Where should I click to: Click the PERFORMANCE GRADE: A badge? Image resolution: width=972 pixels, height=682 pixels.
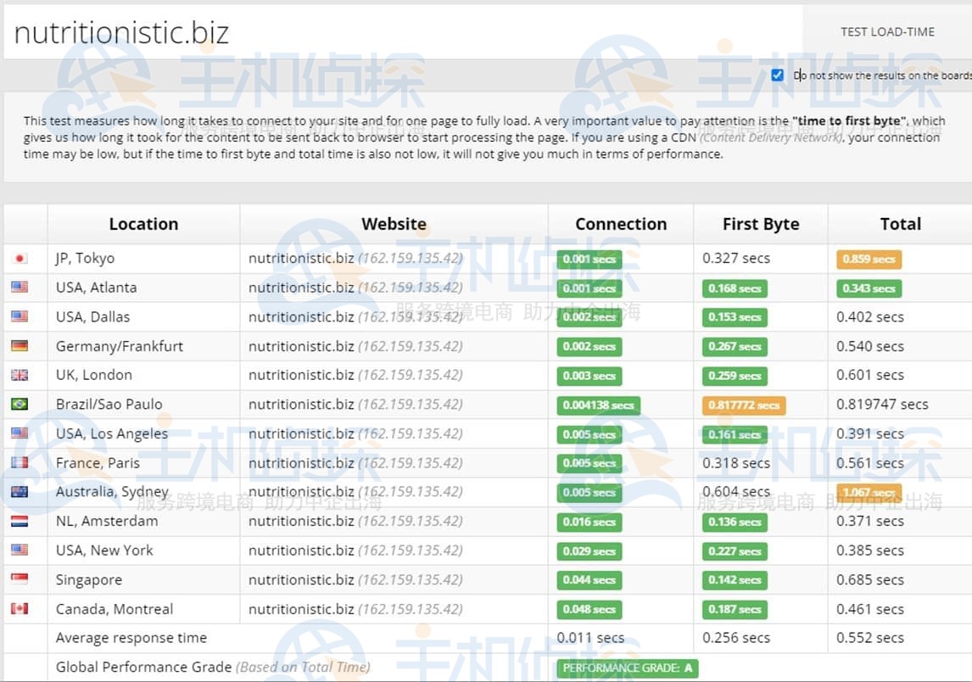[628, 668]
